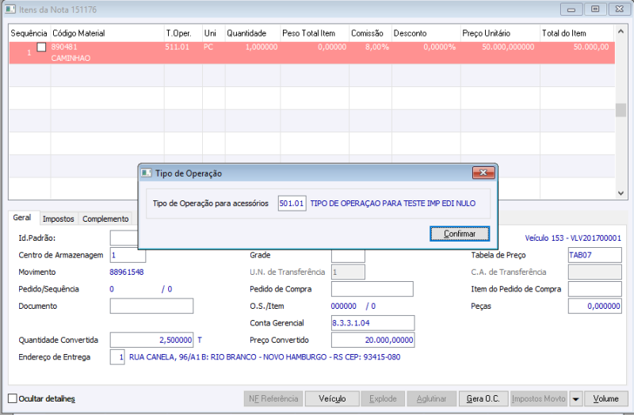This screenshot has height=415, width=634.
Task: Click the Preço Convertido field 20.000,00000
Action: point(372,340)
